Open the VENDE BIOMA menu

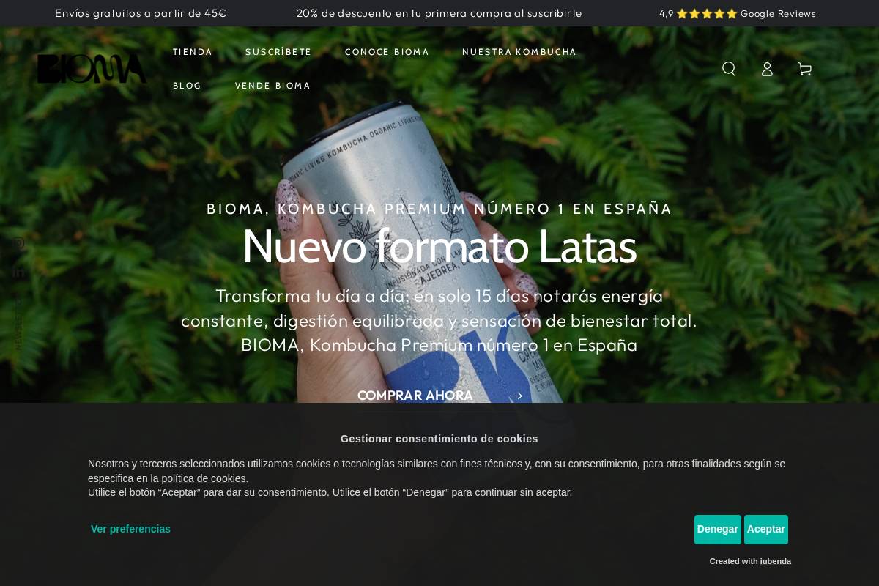pyautogui.click(x=272, y=86)
